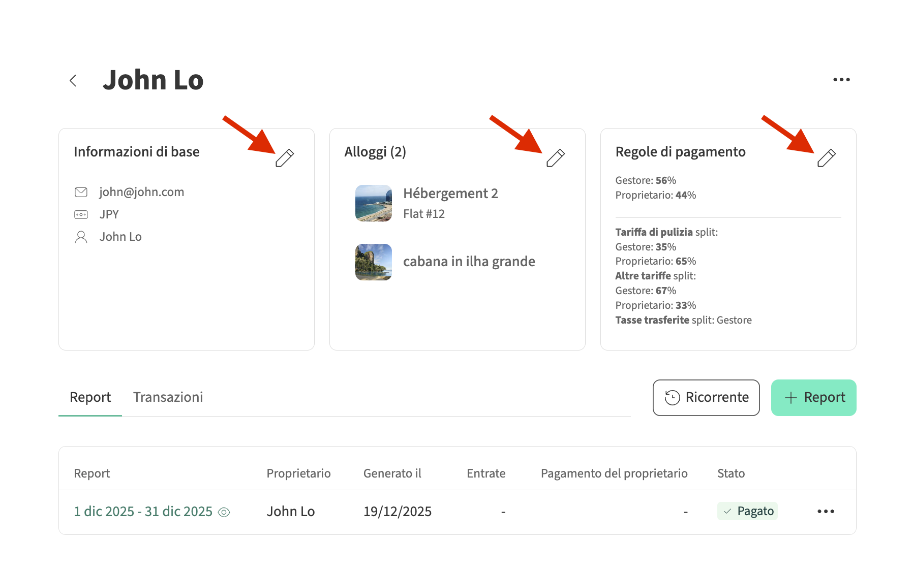
Task: Create a new report with + Report button
Action: pos(813,397)
